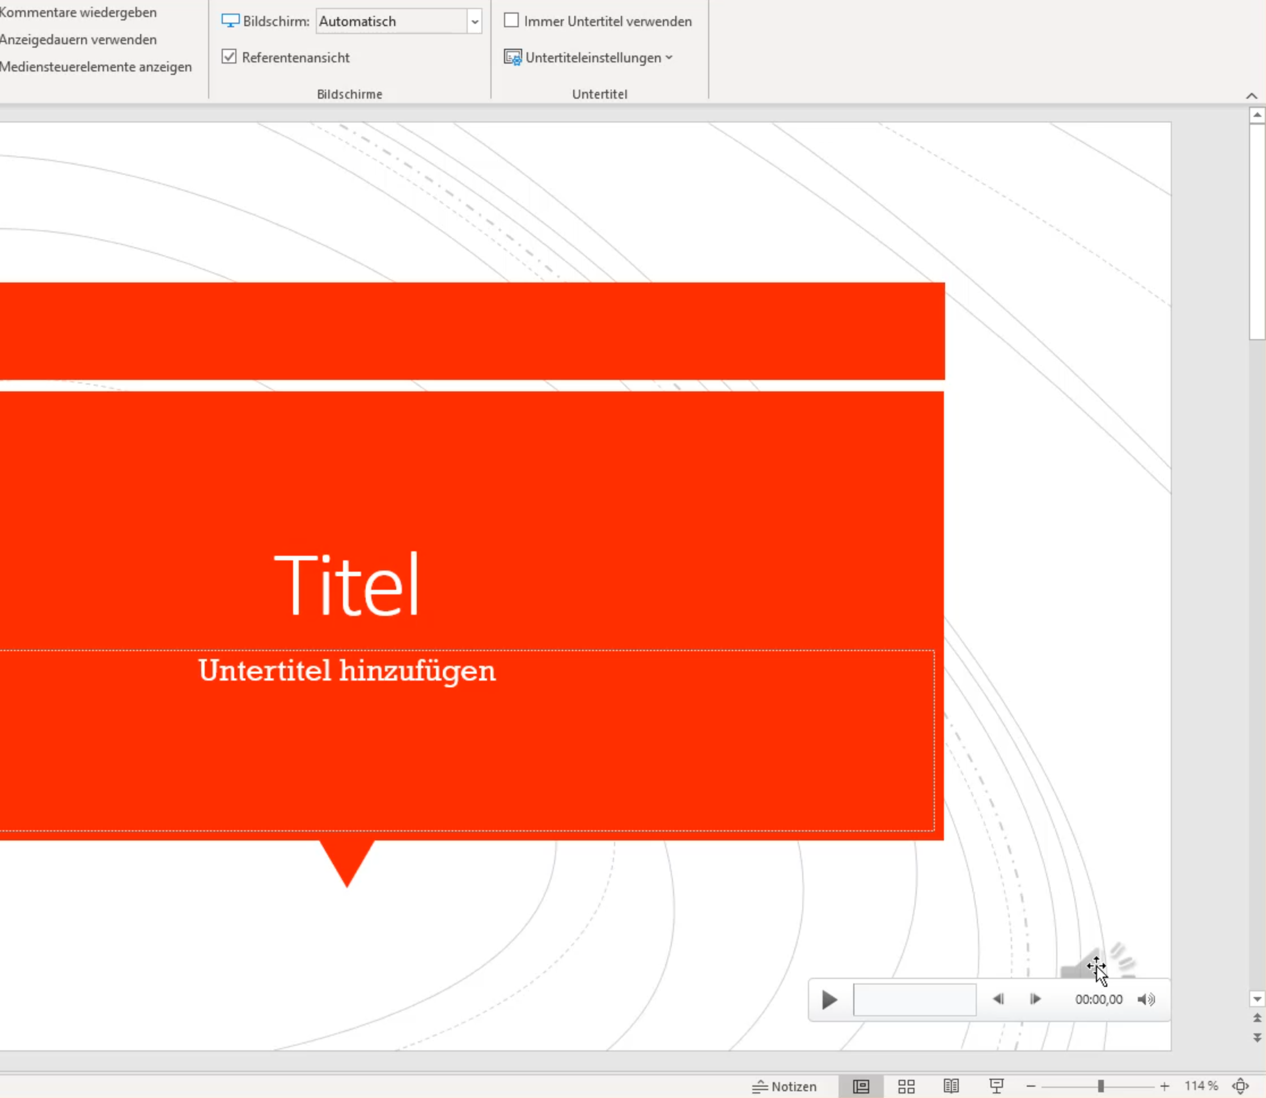Enable Immer Untertitel verwenden

coord(511,21)
